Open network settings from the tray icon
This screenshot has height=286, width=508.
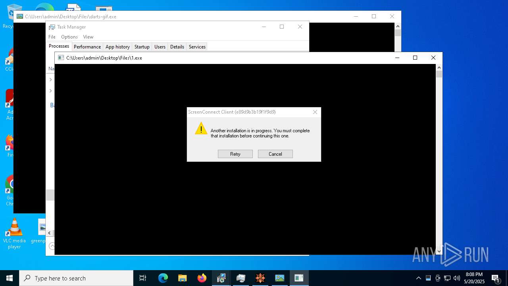tap(447, 278)
